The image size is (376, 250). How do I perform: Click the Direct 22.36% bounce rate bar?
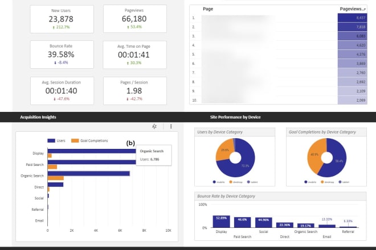coord(285,225)
